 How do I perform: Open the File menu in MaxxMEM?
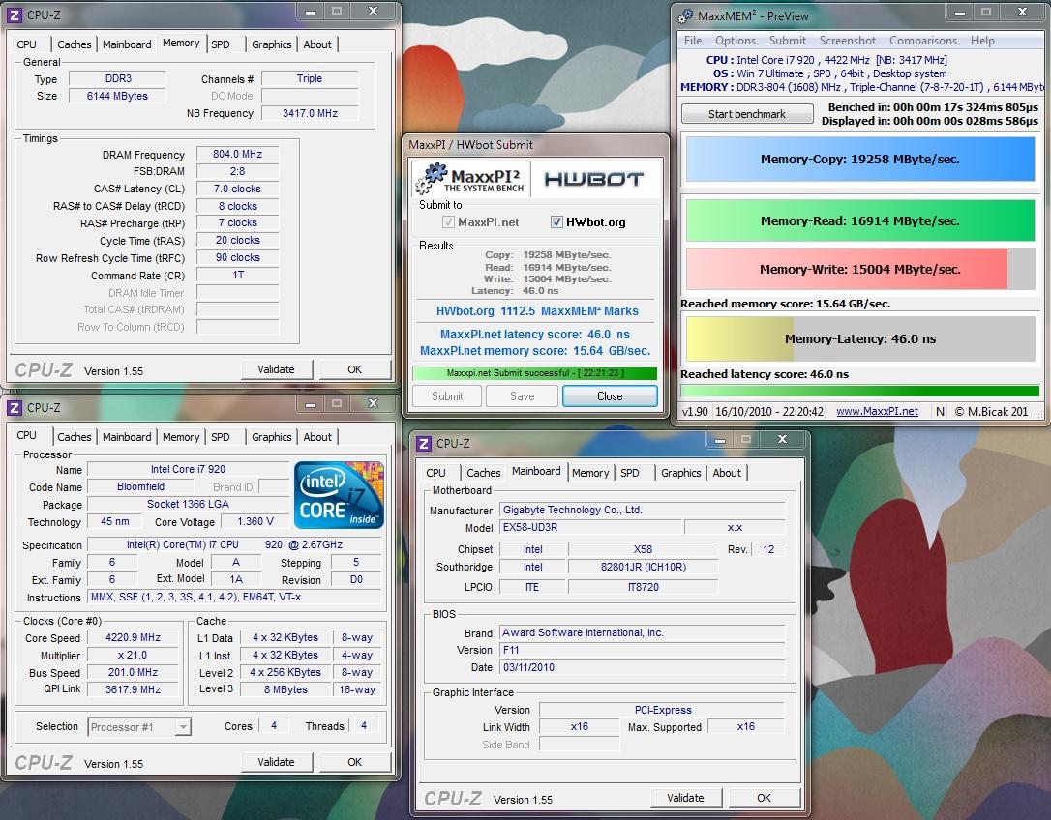pyautogui.click(x=692, y=41)
